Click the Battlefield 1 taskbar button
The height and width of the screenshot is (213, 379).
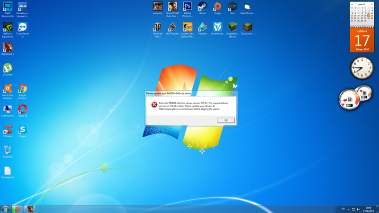pos(30,209)
